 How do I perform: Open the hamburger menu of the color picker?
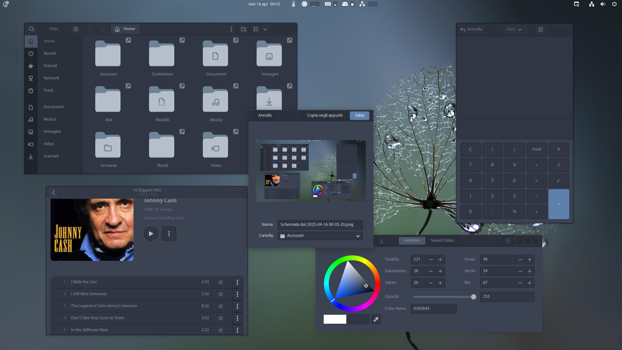click(508, 240)
